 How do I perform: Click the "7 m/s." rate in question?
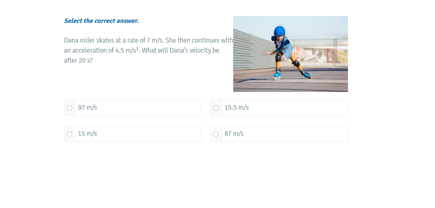click(155, 41)
